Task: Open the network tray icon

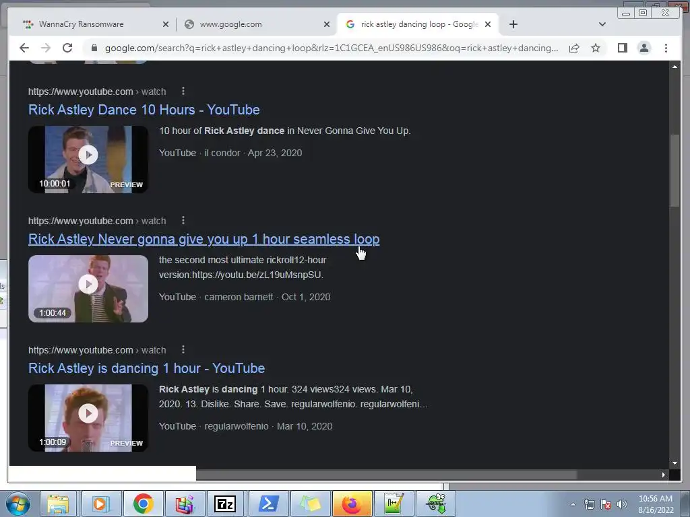Action: [x=589, y=504]
